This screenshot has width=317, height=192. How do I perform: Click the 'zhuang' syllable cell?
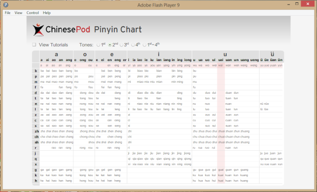click(245, 131)
